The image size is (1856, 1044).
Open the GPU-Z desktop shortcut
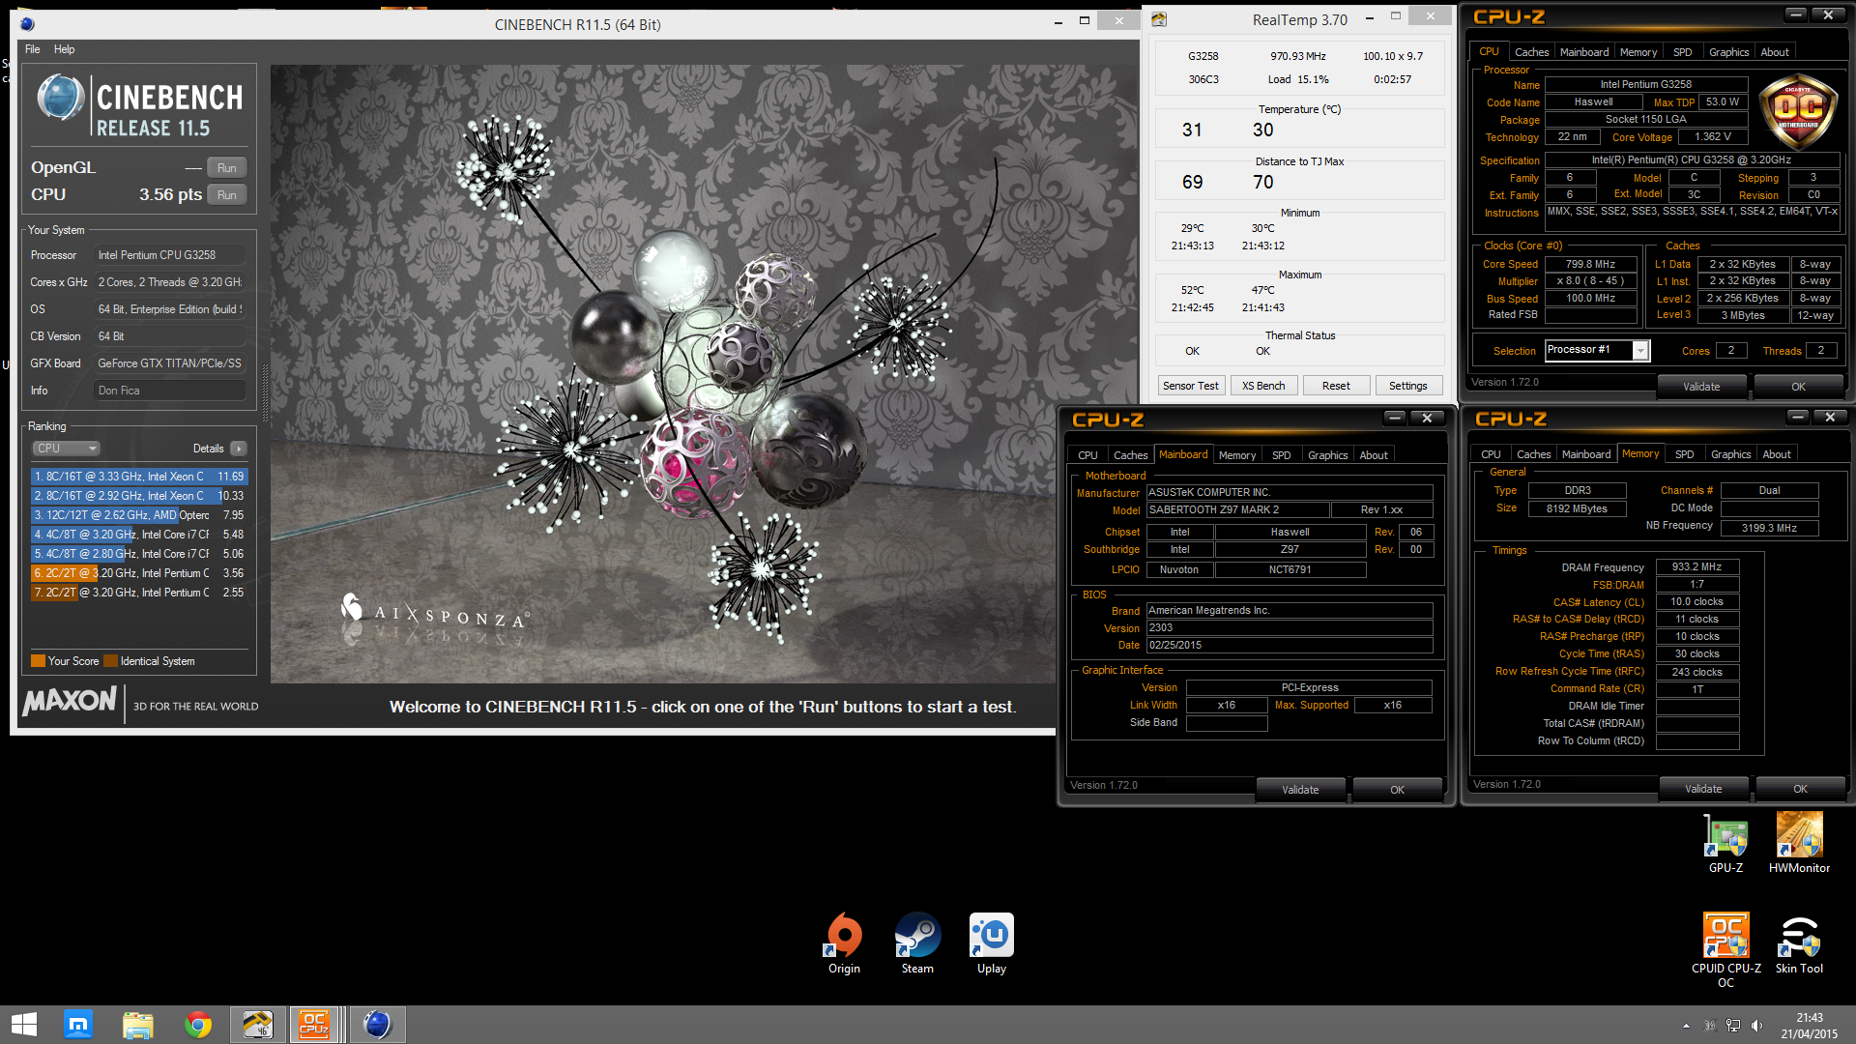click(x=1725, y=843)
